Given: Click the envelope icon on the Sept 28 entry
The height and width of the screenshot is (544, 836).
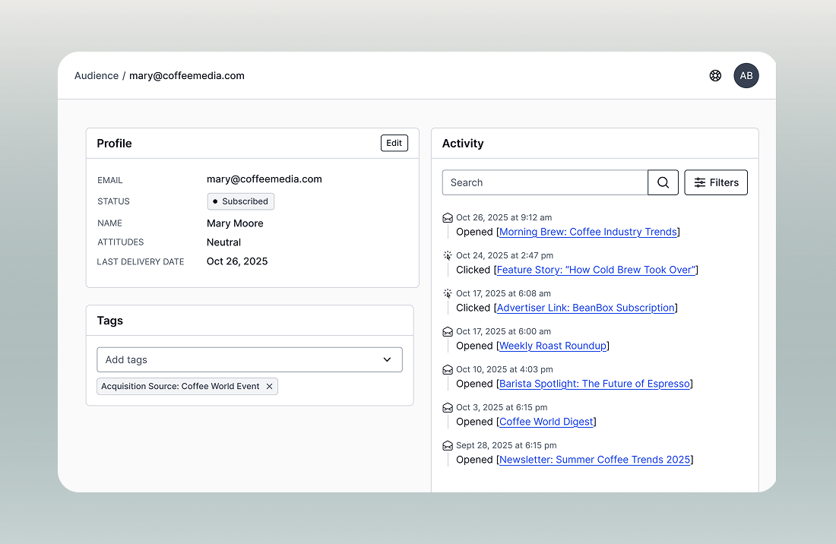Looking at the screenshot, I should tap(448, 445).
